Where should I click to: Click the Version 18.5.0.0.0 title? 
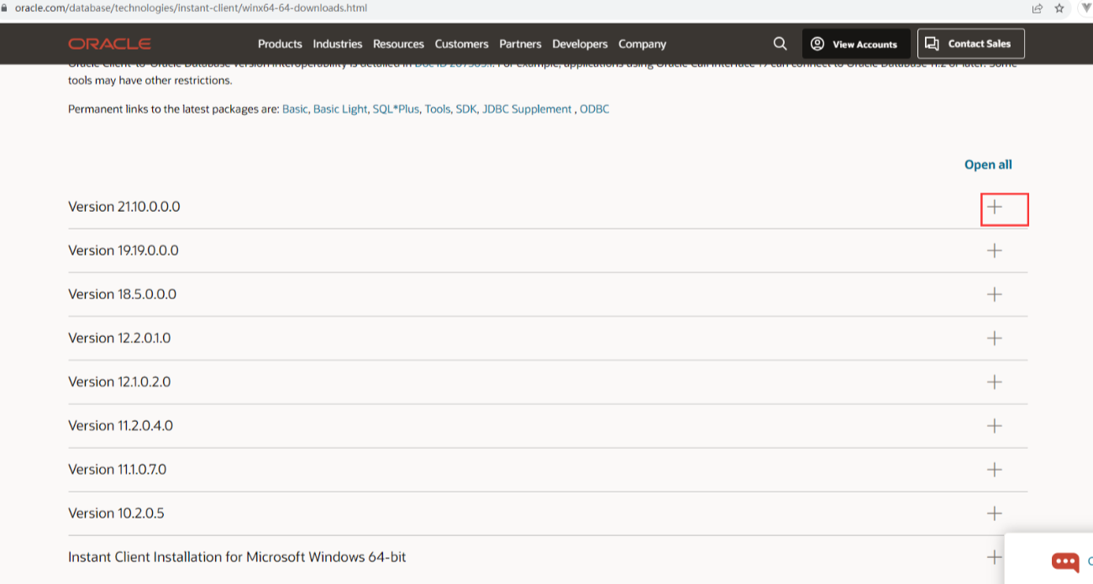(123, 294)
